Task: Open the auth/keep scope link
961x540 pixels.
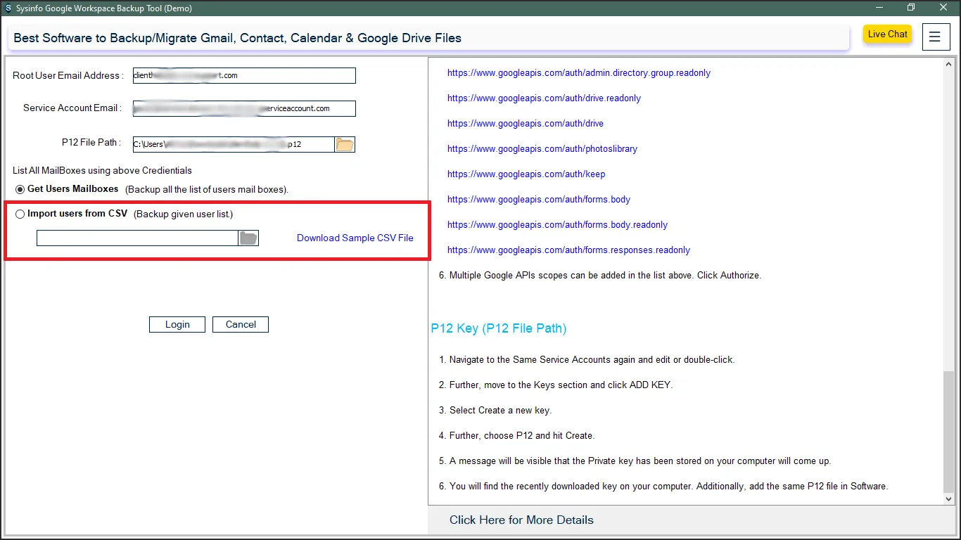Action: 526,174
